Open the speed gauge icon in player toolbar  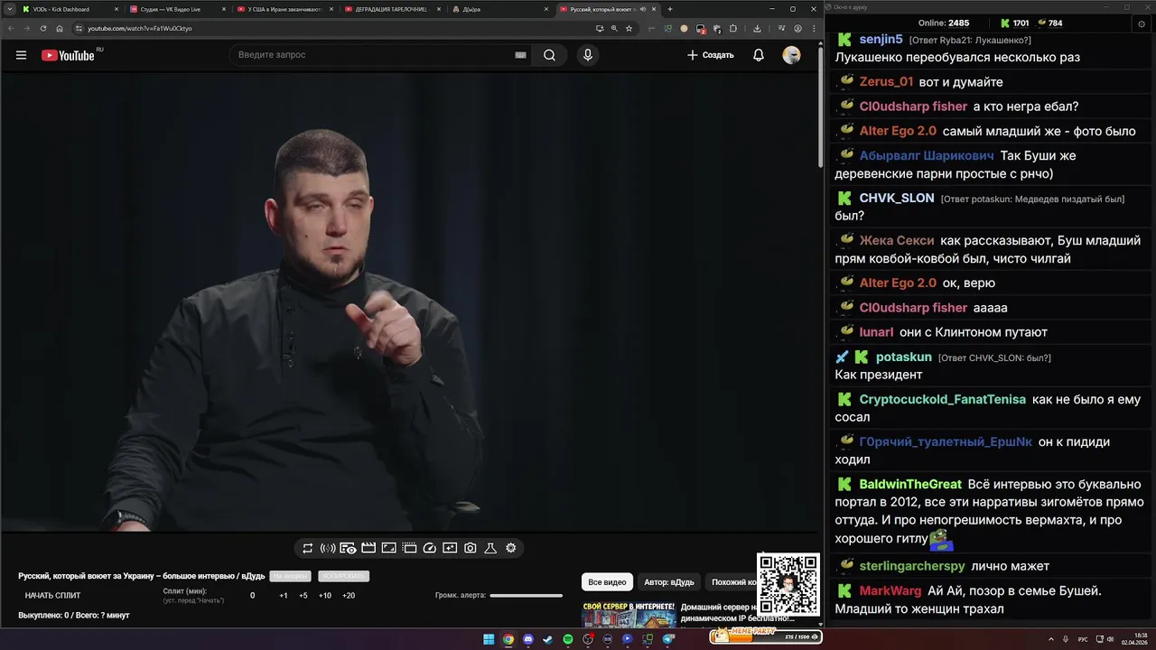(430, 548)
